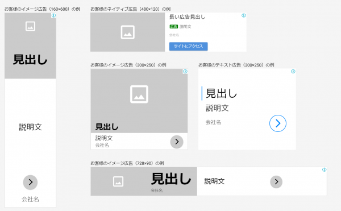
Task: Click the お客様のイメージ広告（300×250）の例 label
Action: (128, 65)
